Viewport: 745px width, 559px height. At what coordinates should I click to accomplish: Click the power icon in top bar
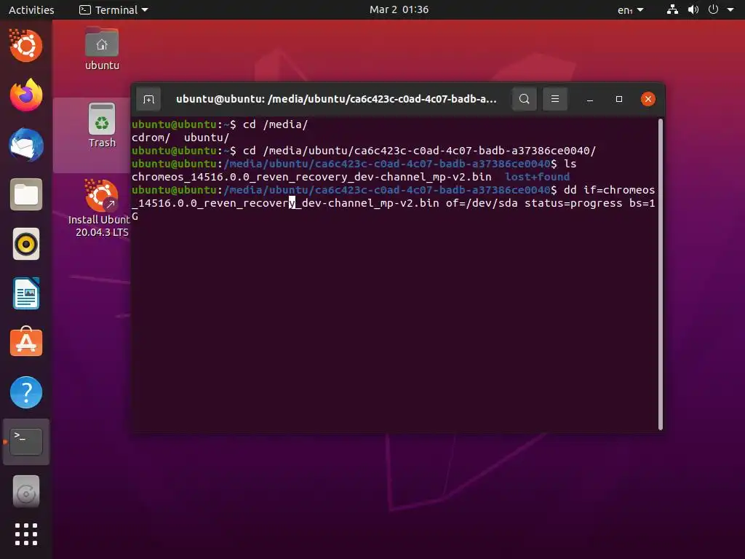pos(713,9)
